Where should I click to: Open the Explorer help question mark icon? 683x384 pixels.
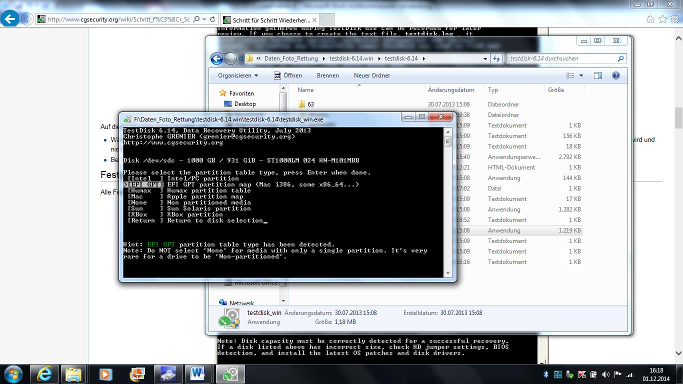coord(616,75)
